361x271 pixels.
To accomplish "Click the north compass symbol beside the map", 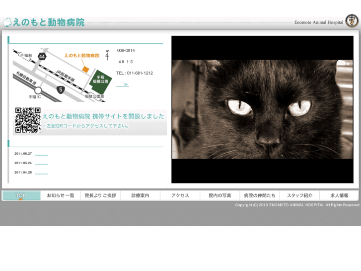I will (107, 55).
